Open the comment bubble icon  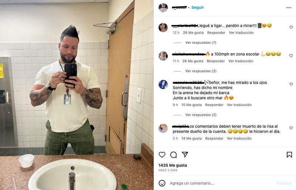click(174, 155)
